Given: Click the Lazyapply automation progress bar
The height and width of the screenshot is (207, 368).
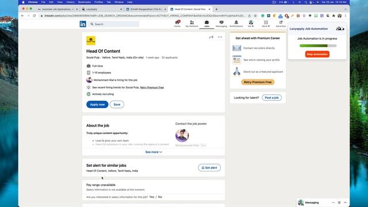Looking at the screenshot, I should (318, 46).
